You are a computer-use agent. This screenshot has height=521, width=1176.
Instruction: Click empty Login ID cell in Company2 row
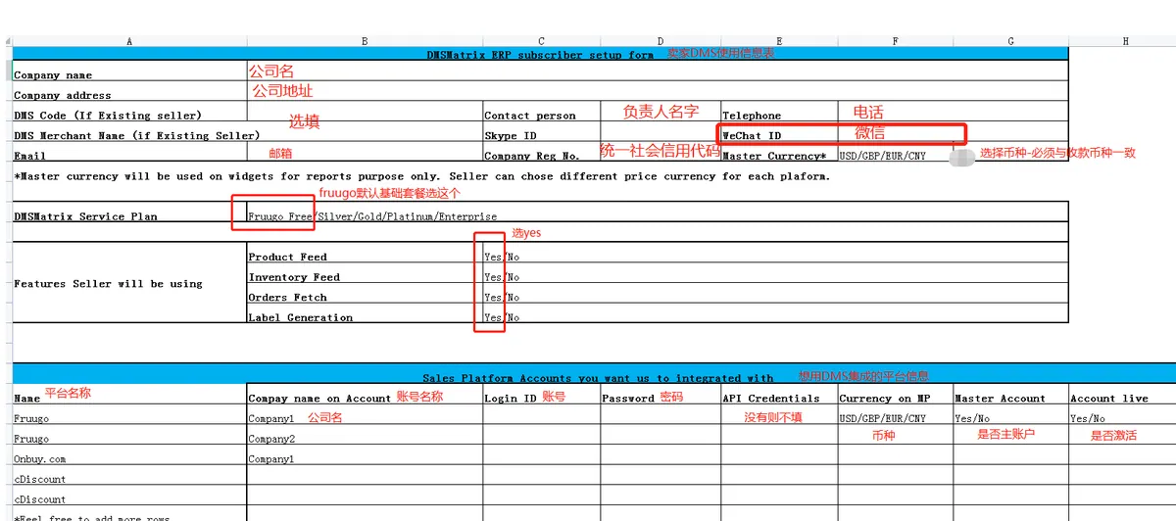coord(542,436)
